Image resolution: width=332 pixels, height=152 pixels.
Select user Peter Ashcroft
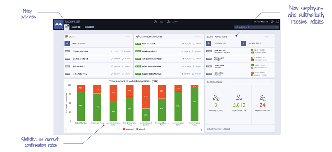click(240, 51)
